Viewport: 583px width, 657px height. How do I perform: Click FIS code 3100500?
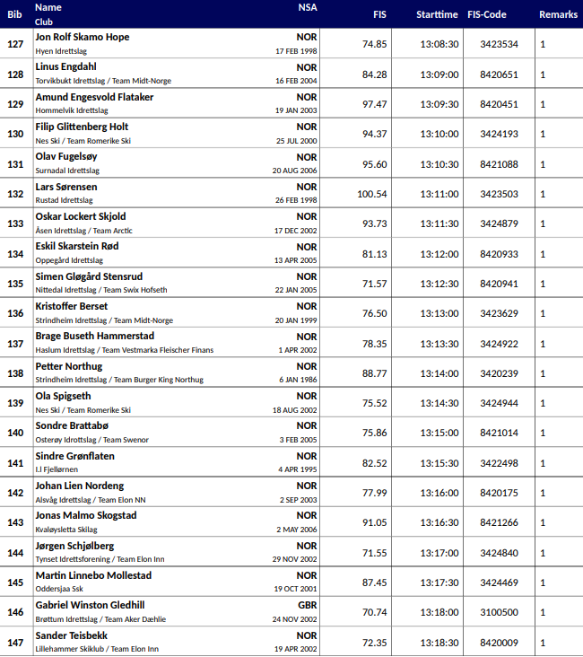499,612
